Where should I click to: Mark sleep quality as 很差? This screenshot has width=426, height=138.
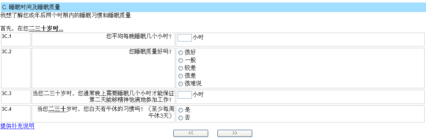coord(180,76)
